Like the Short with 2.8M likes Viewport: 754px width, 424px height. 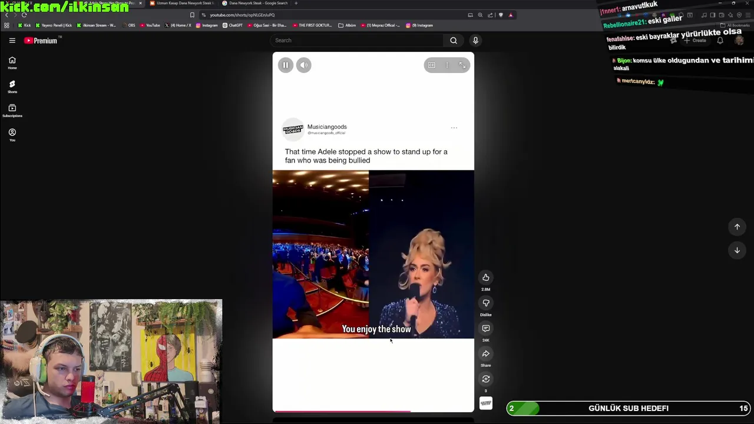(486, 277)
